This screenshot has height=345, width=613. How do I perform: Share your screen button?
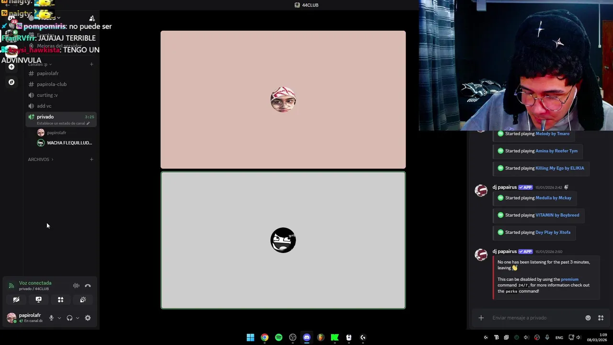pyautogui.click(x=38, y=299)
